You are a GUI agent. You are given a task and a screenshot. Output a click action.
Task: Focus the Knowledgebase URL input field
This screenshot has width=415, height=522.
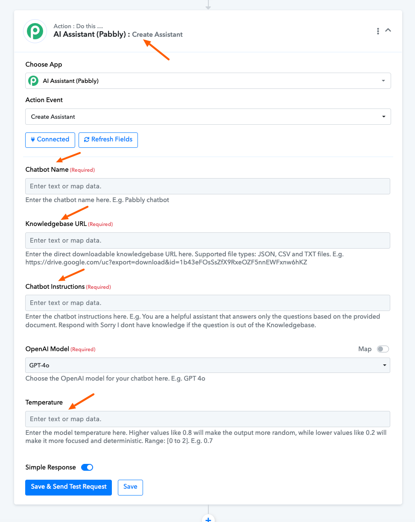(207, 240)
